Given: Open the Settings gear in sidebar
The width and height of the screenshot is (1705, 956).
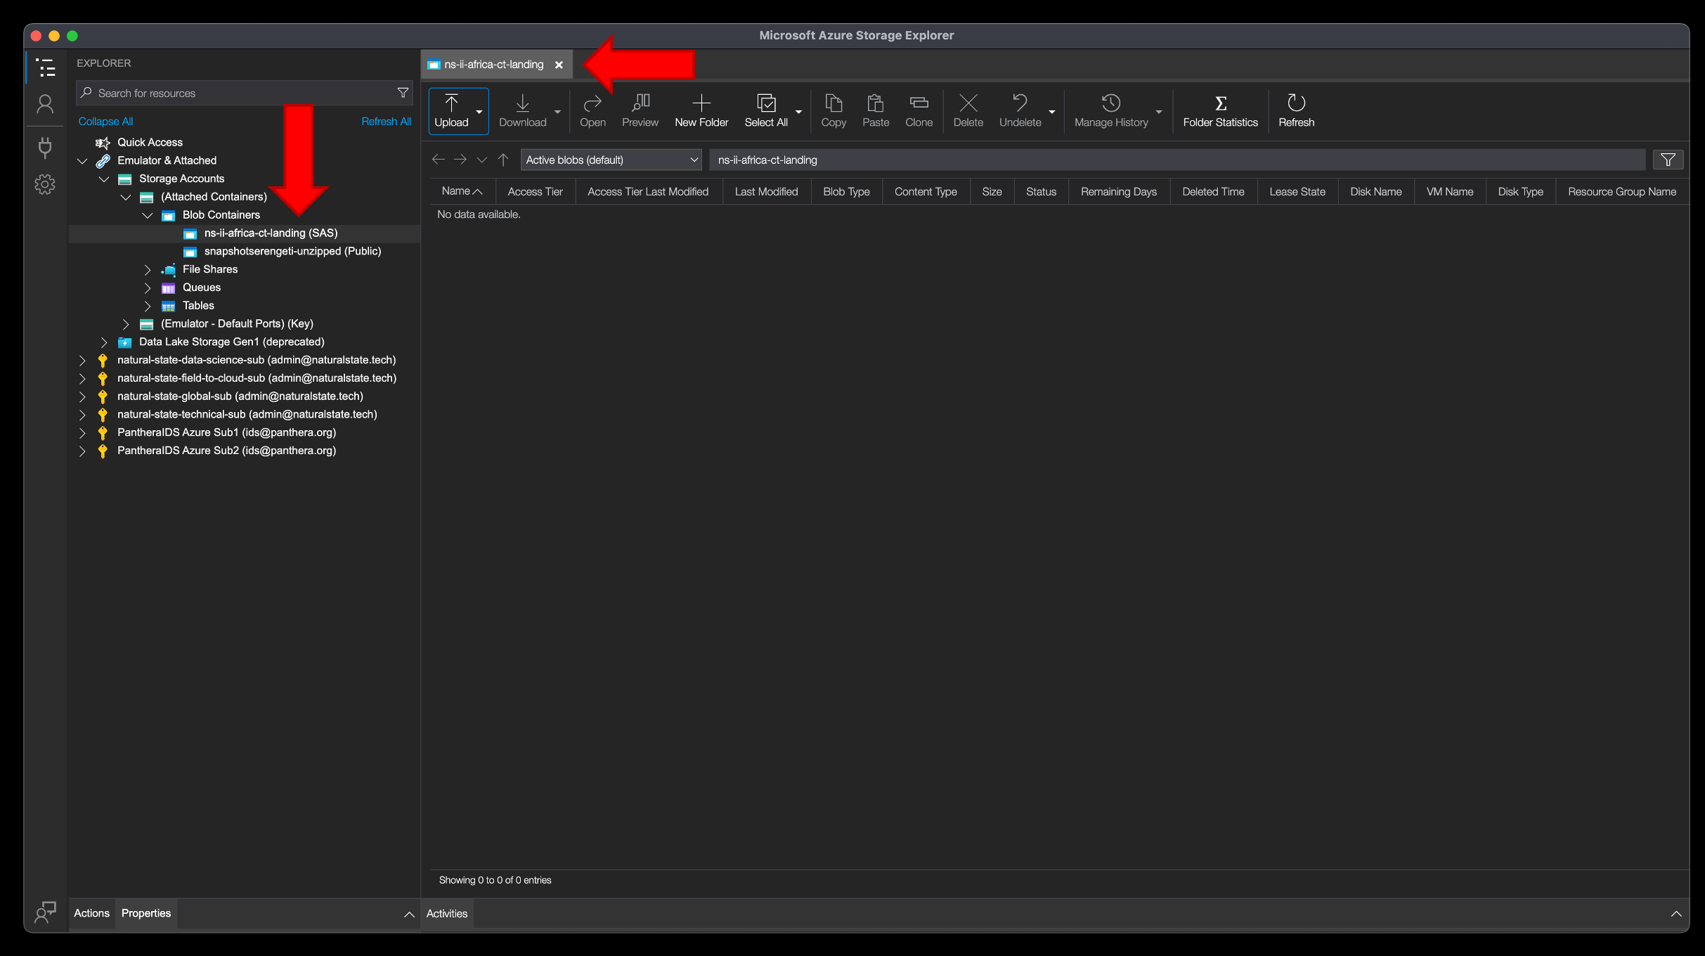Looking at the screenshot, I should 45,185.
